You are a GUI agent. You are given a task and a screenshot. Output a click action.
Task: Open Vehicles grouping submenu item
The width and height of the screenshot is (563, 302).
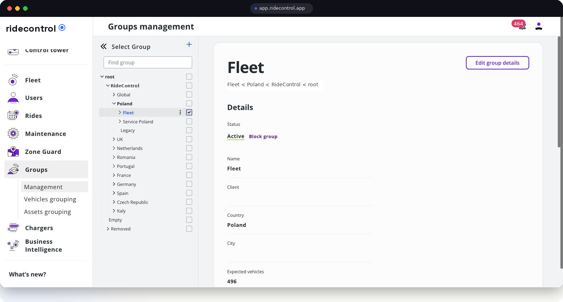point(50,199)
